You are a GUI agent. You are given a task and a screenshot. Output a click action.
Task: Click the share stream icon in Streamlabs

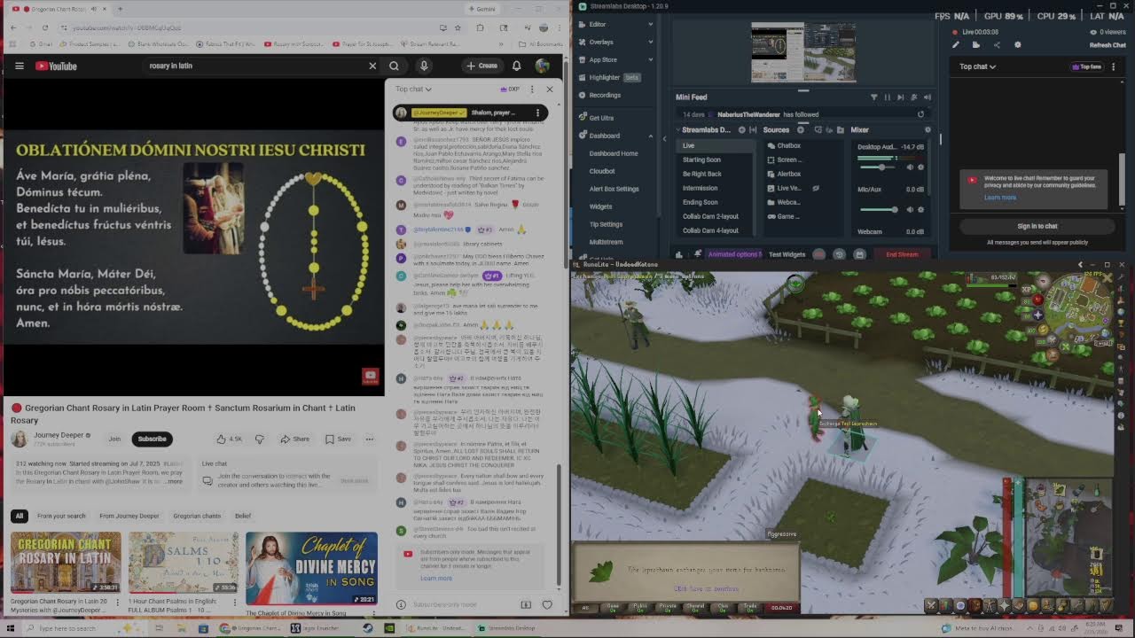pos(997,45)
